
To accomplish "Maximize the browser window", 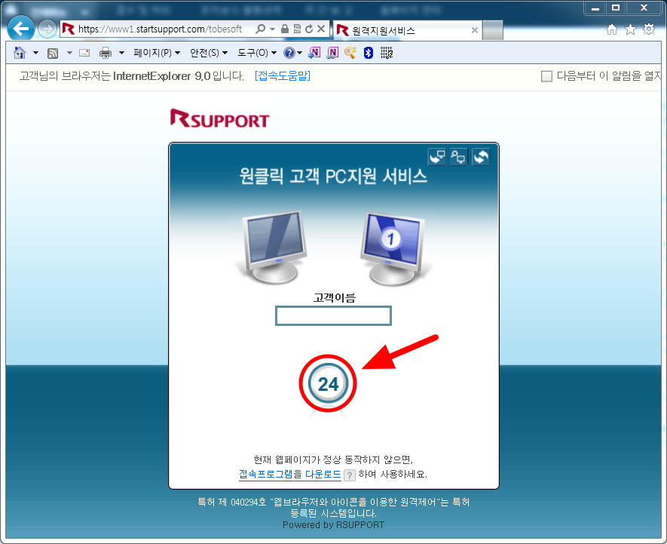I will [x=616, y=8].
